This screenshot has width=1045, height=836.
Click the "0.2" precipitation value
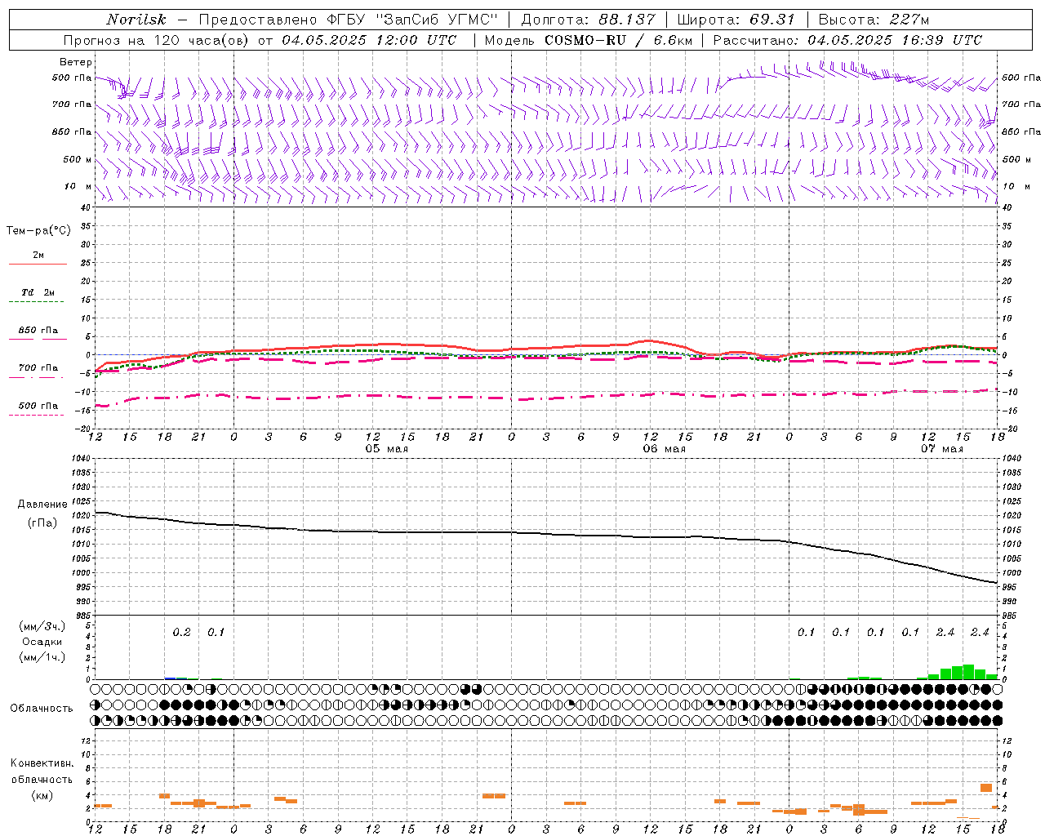[181, 632]
